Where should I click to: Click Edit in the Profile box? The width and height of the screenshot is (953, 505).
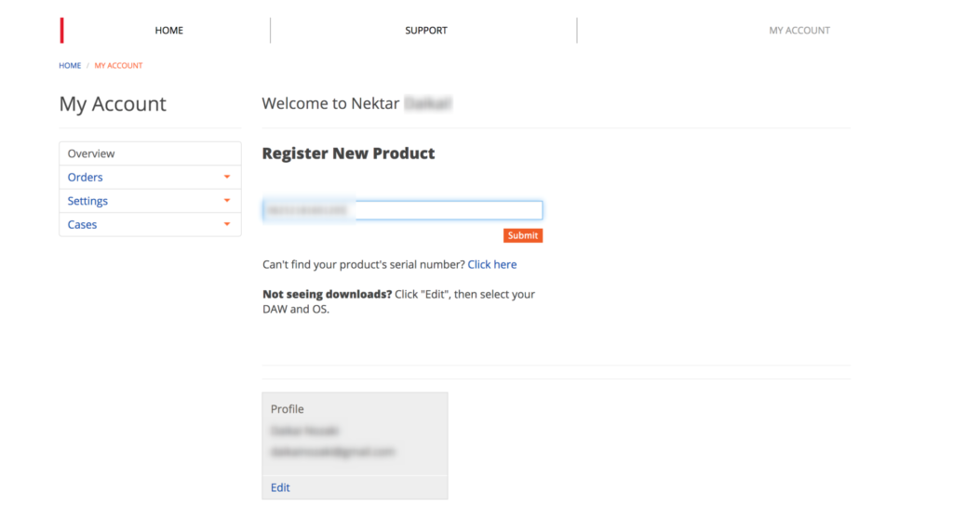(280, 487)
